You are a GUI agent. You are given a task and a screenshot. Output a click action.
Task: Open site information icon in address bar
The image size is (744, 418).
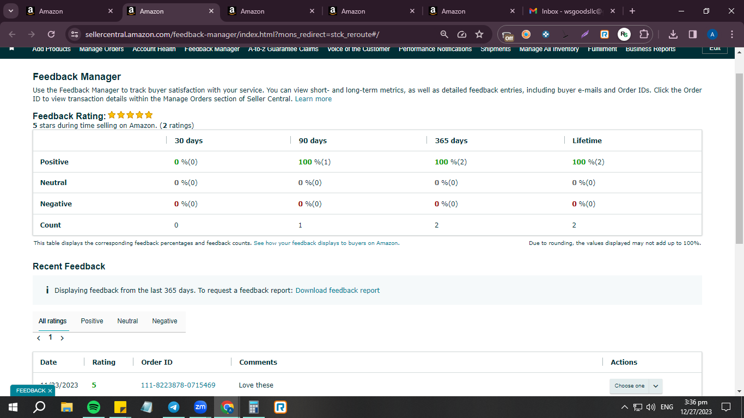click(x=75, y=34)
